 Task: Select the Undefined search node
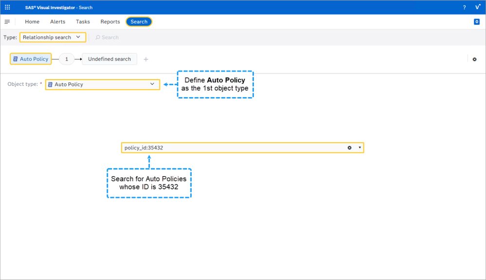pyautogui.click(x=109, y=59)
